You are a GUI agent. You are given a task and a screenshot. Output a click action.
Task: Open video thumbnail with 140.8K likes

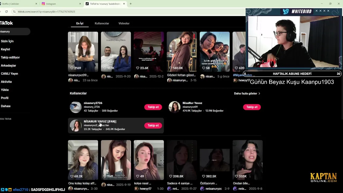pos(182,51)
